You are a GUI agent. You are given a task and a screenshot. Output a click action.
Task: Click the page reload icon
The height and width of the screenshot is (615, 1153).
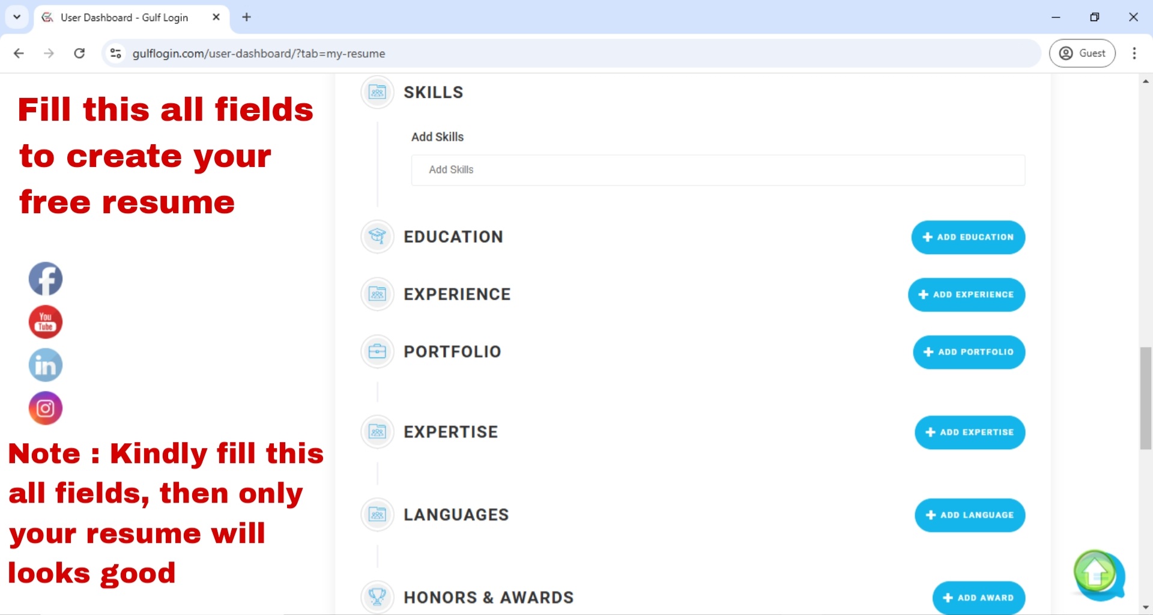coord(79,53)
